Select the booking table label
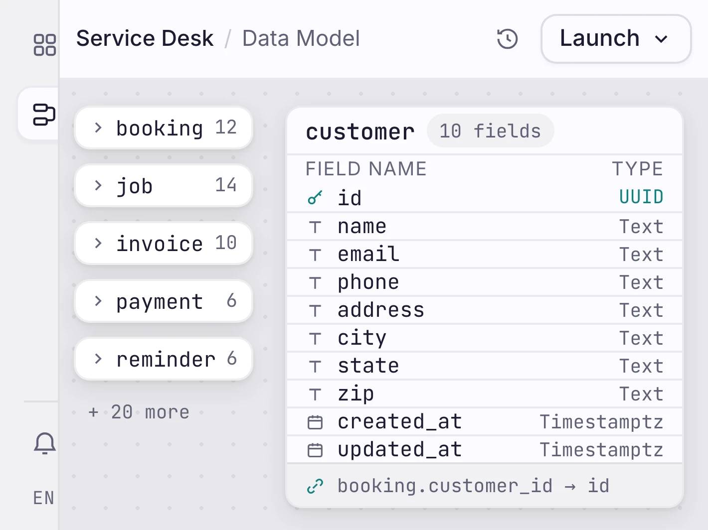This screenshot has height=530, width=708. 160,128
